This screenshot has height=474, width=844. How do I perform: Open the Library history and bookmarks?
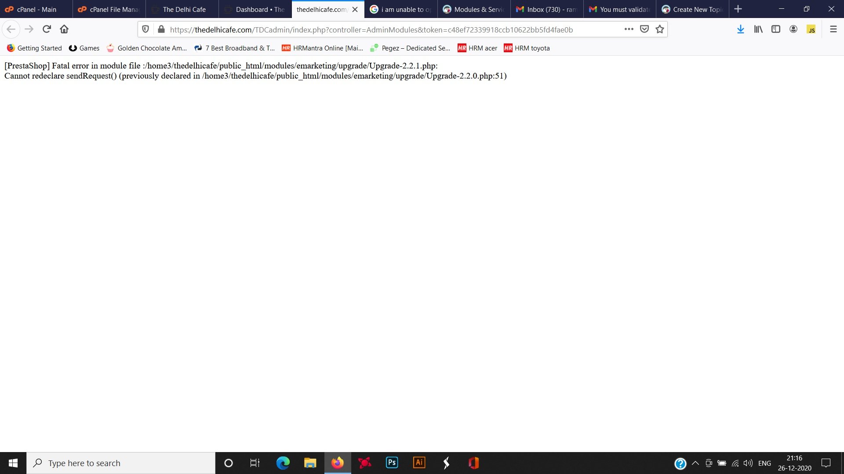(758, 29)
